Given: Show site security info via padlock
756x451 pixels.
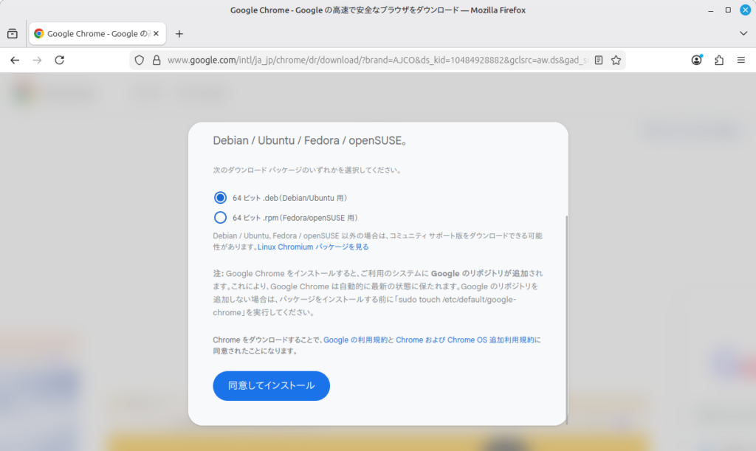Looking at the screenshot, I should [156, 61].
